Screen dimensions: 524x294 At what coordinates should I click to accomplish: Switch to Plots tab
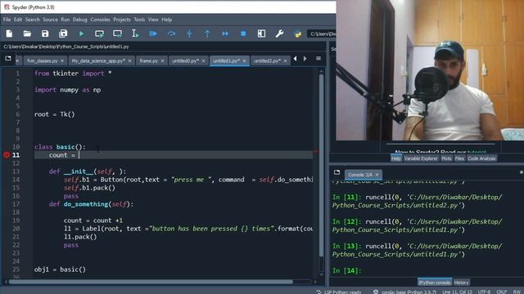click(446, 158)
